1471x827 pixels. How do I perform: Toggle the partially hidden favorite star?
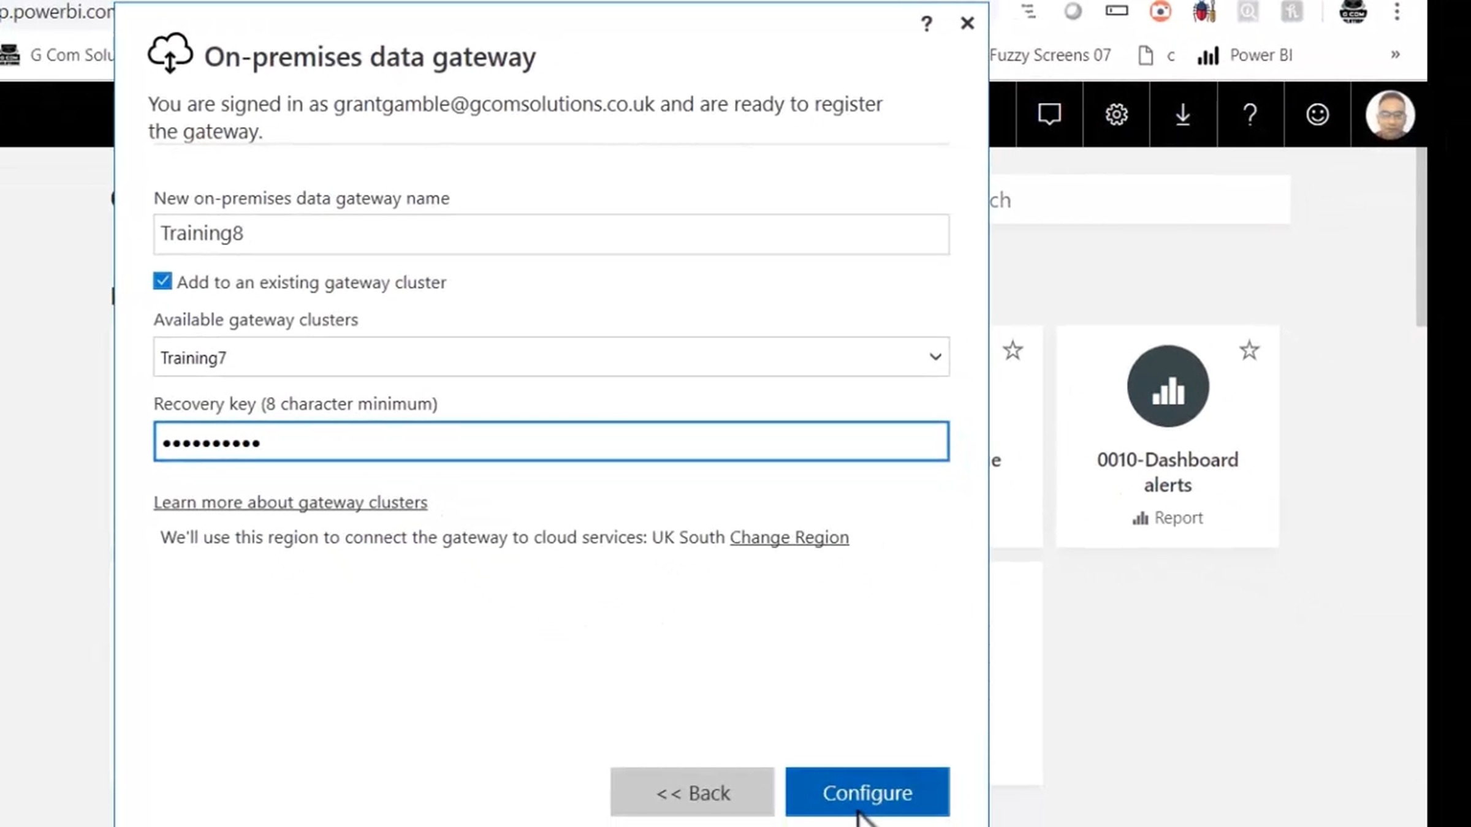pyautogui.click(x=1013, y=350)
